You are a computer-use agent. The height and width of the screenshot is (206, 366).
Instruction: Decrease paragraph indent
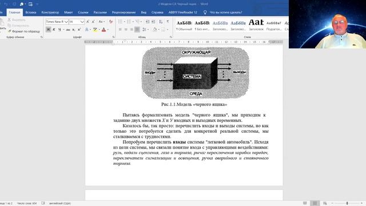[x=148, y=22]
